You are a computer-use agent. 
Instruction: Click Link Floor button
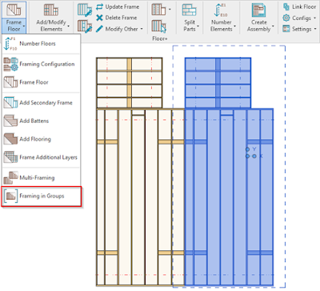[299, 6]
